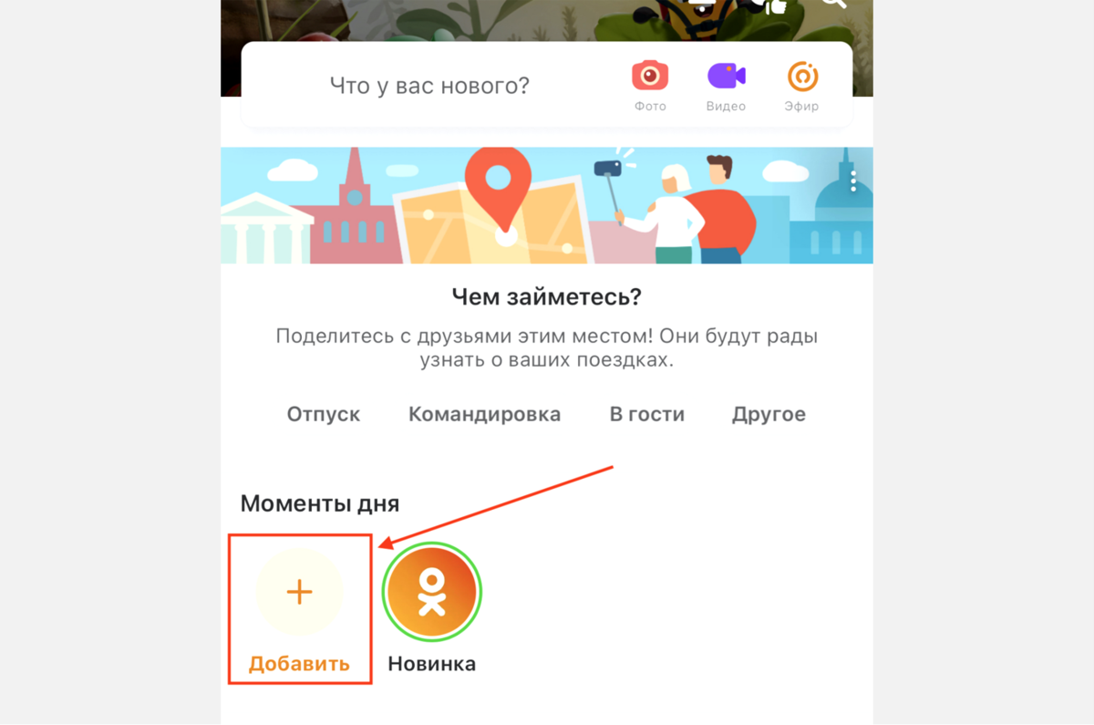Click the Что у вас нового? field
The image size is (1094, 725).
pos(429,86)
